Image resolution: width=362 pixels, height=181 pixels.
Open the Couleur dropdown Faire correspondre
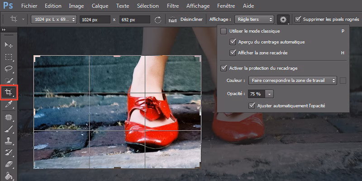pos(292,81)
